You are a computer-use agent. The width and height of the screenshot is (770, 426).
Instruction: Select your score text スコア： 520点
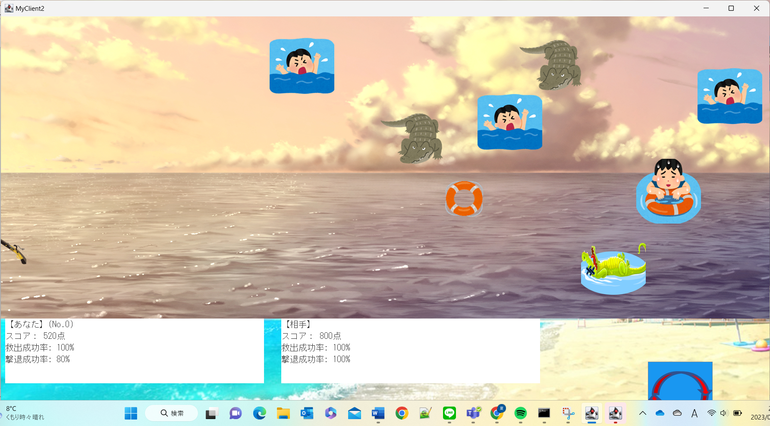pos(35,336)
